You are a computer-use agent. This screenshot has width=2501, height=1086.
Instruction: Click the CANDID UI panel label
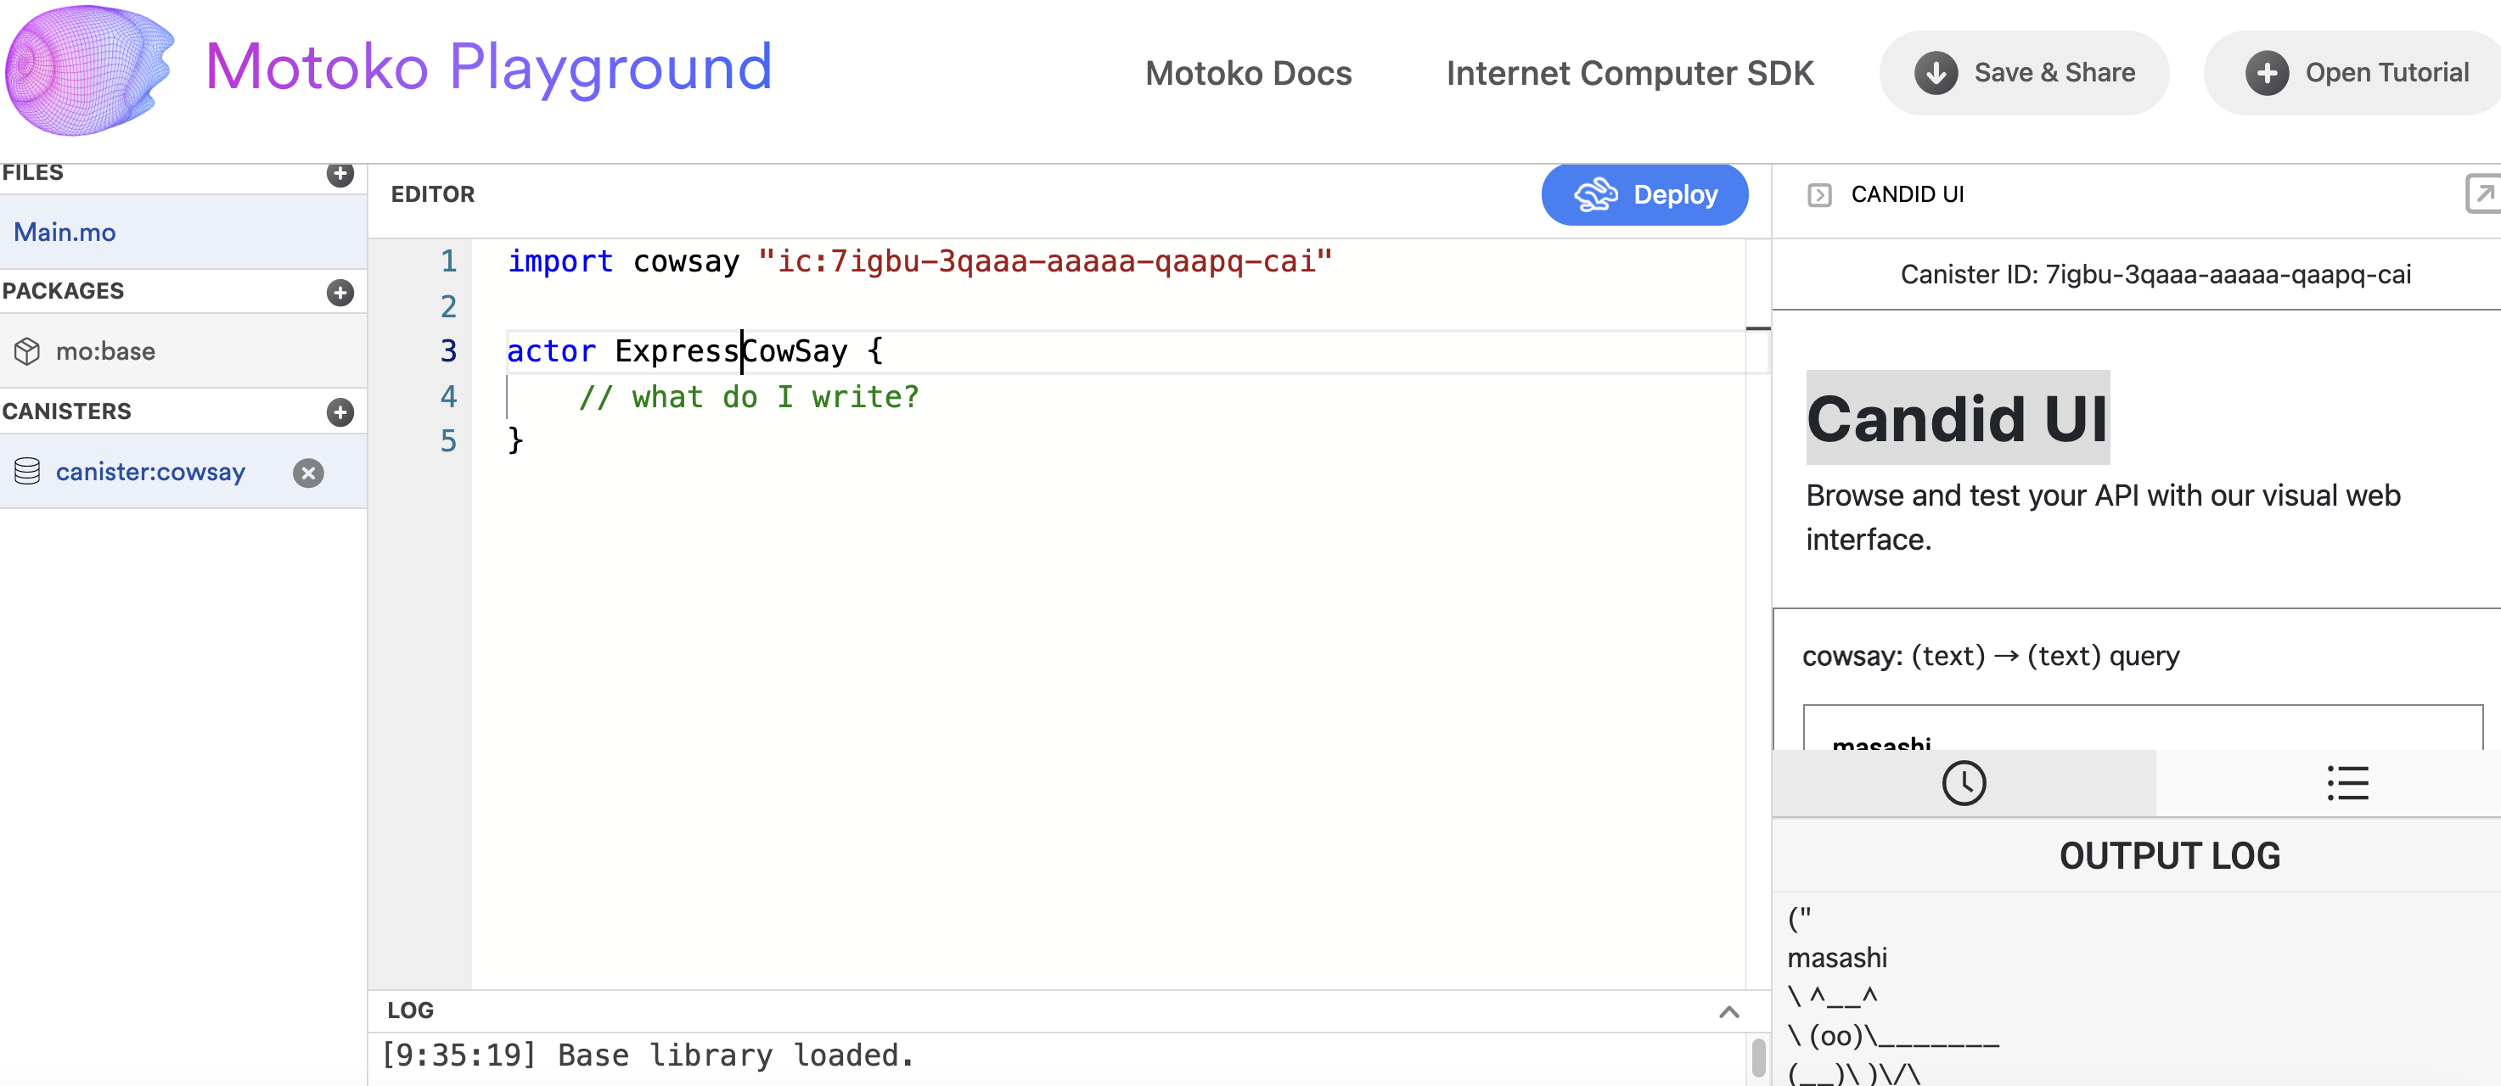tap(1907, 195)
